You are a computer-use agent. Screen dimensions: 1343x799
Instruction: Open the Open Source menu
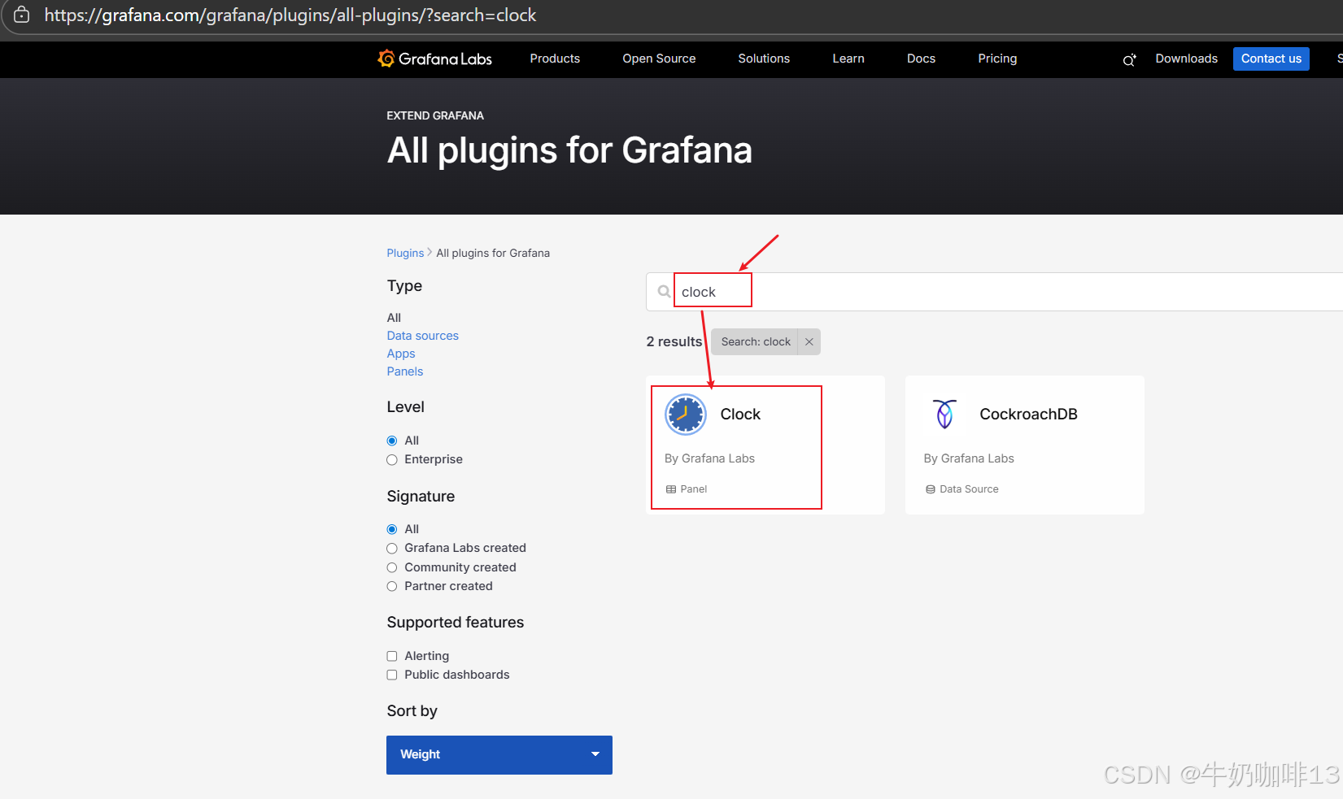click(x=659, y=59)
